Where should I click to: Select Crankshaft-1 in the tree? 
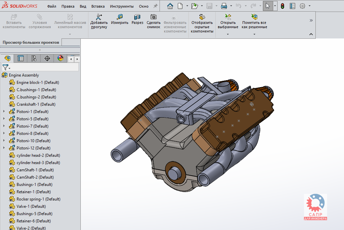[36, 104]
